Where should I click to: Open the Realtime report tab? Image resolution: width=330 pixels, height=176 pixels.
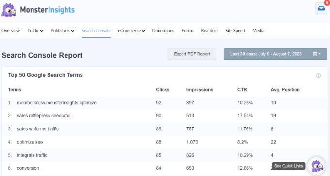pos(210,31)
